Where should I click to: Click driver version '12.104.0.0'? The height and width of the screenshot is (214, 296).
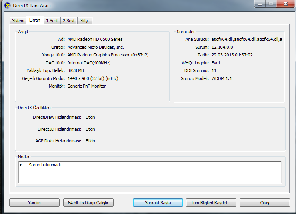click(222, 47)
